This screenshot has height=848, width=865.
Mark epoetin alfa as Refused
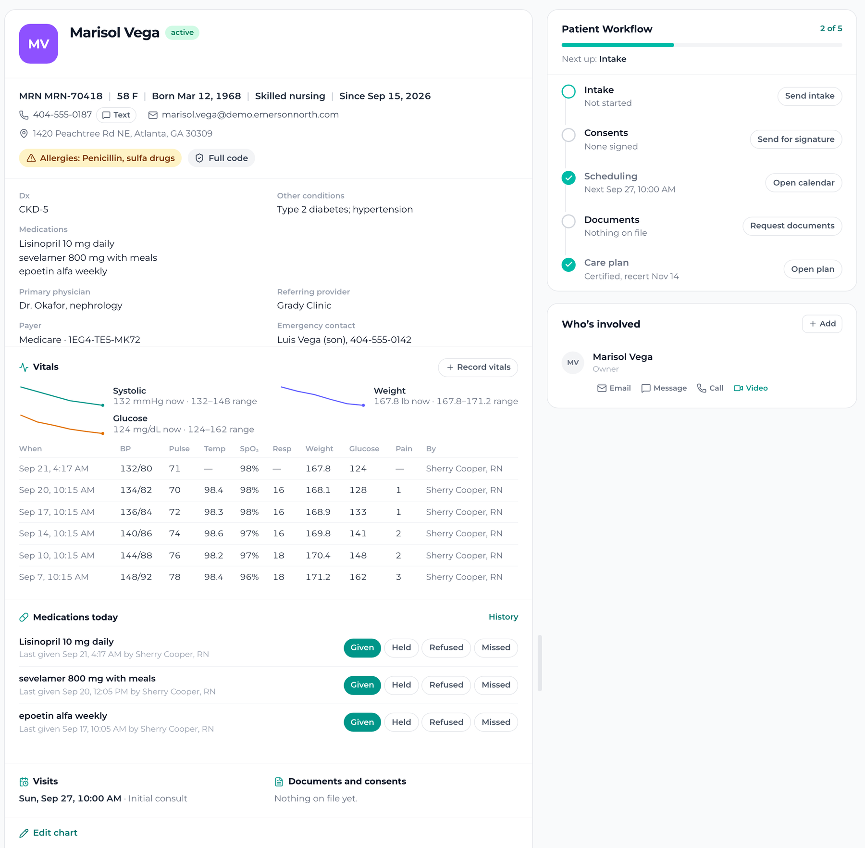[x=446, y=722]
